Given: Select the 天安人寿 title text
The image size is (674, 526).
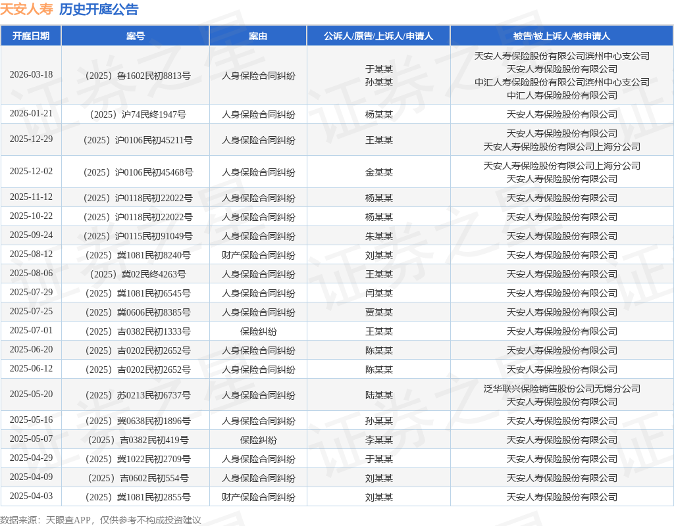Looking at the screenshot, I should 26,9.
